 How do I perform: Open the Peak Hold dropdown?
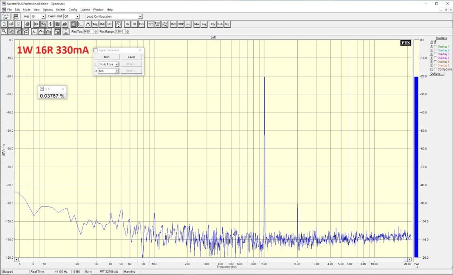[x=77, y=16]
